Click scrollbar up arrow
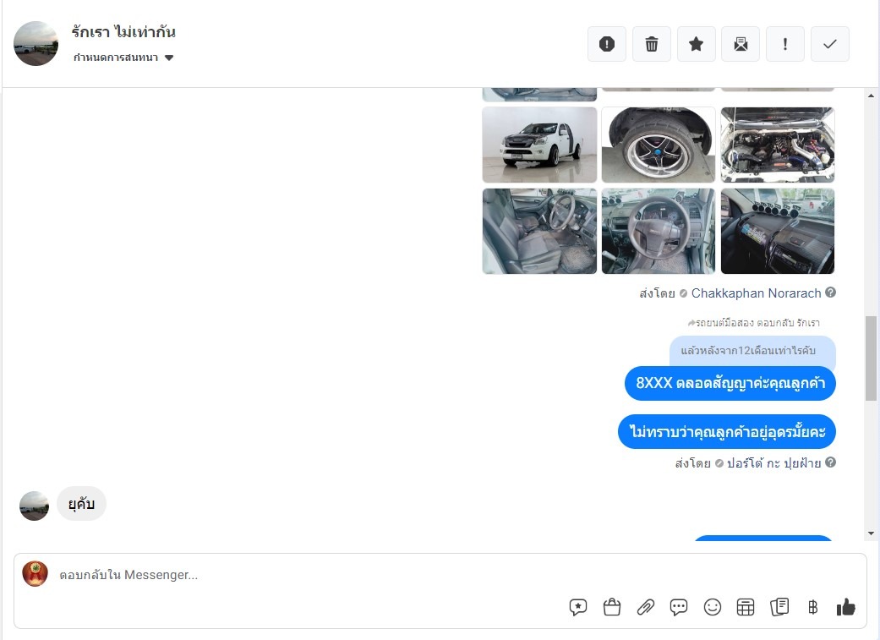This screenshot has height=640, width=880. point(871,96)
